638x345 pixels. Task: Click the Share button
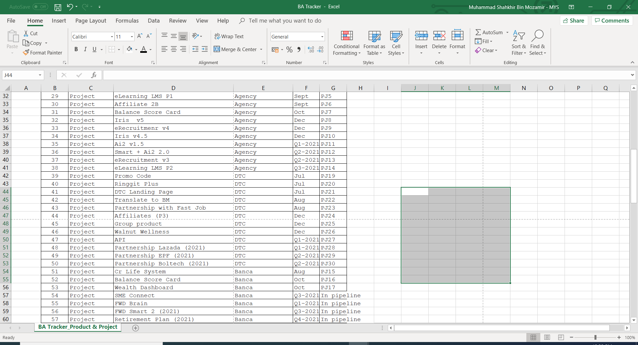coord(574,20)
